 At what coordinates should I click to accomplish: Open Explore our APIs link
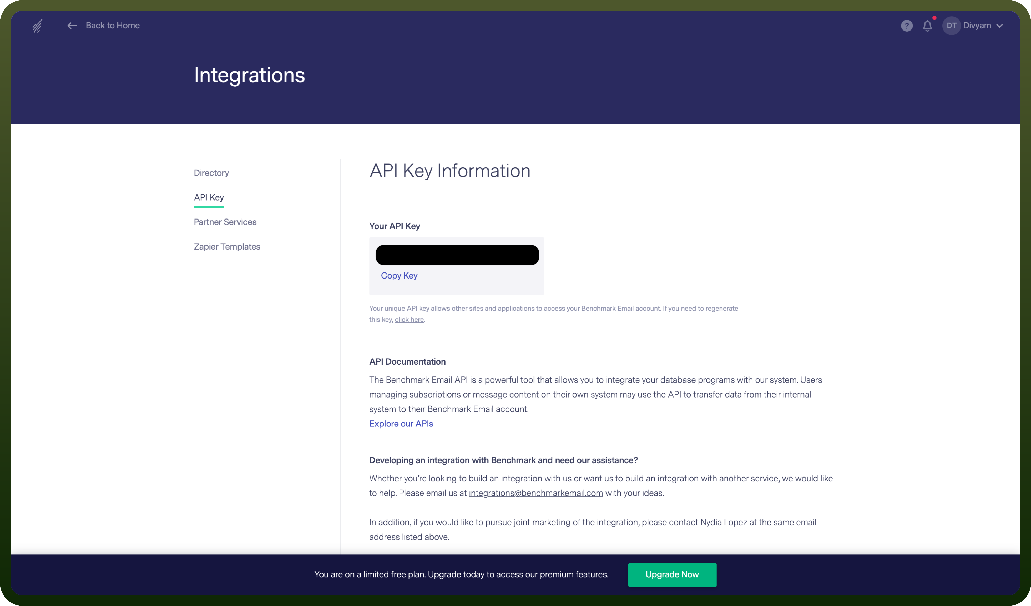(401, 424)
